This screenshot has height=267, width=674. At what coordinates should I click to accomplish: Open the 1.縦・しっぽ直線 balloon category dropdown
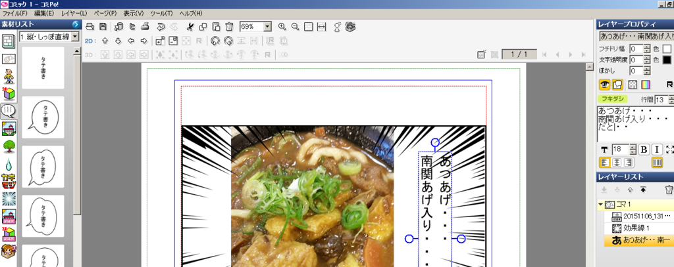coord(75,37)
